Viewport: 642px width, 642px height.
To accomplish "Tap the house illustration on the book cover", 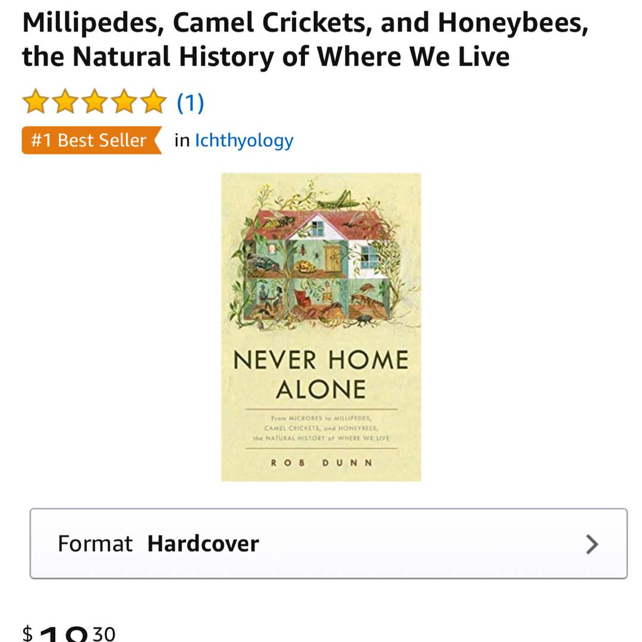I will click(321, 262).
